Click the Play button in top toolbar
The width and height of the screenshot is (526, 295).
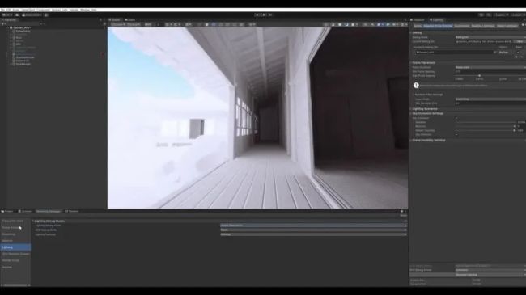pyautogui.click(x=257, y=15)
